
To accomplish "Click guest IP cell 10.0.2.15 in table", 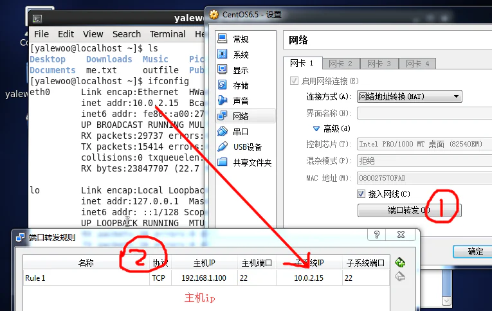I will [309, 278].
